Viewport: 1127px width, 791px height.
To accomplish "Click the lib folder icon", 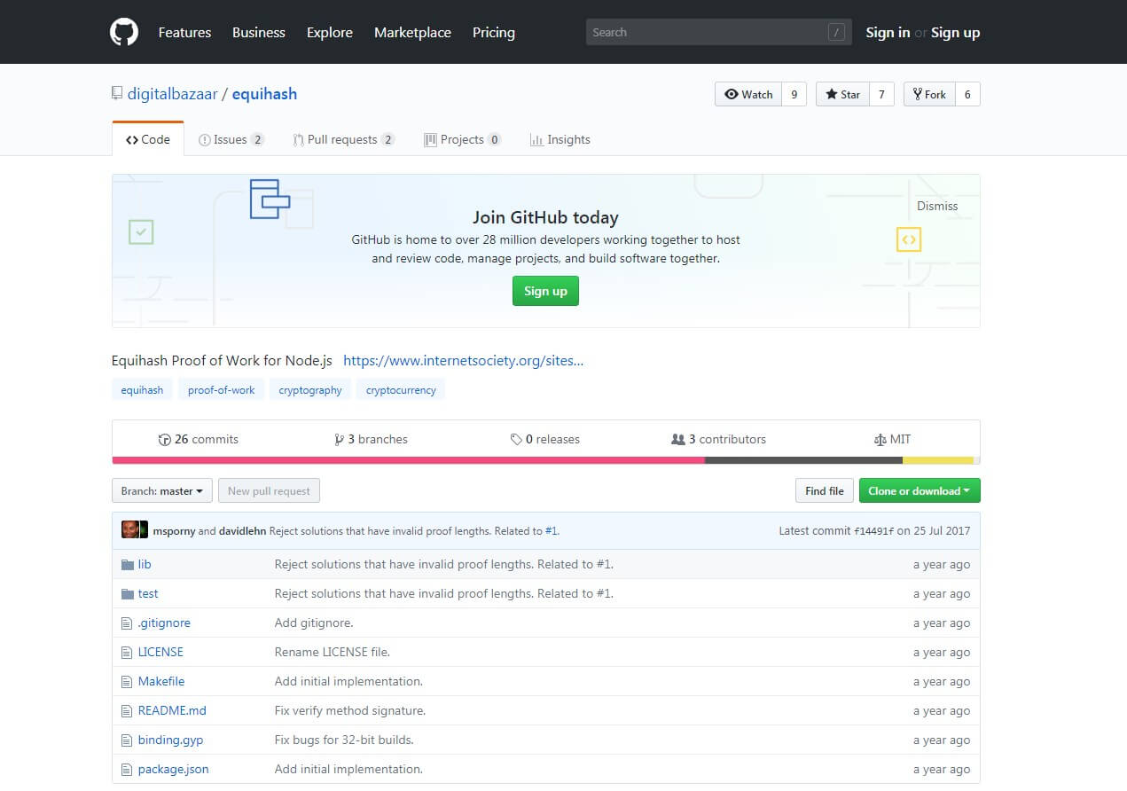I will pos(127,565).
